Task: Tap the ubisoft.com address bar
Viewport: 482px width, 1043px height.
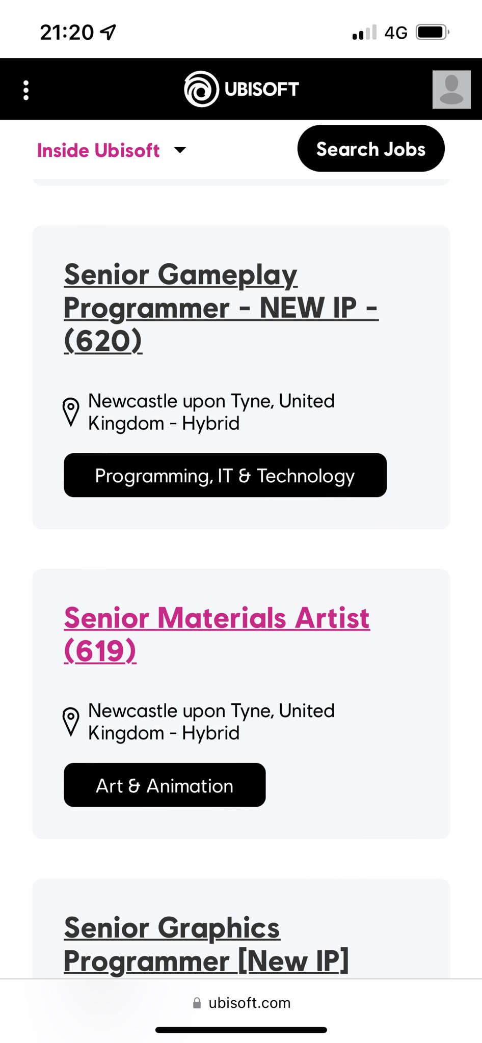Action: pos(241,1003)
